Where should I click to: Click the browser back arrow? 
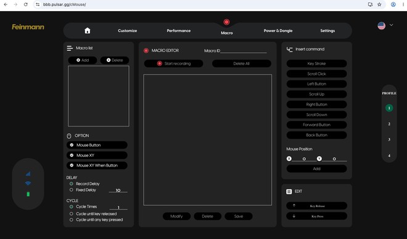pos(6,4)
